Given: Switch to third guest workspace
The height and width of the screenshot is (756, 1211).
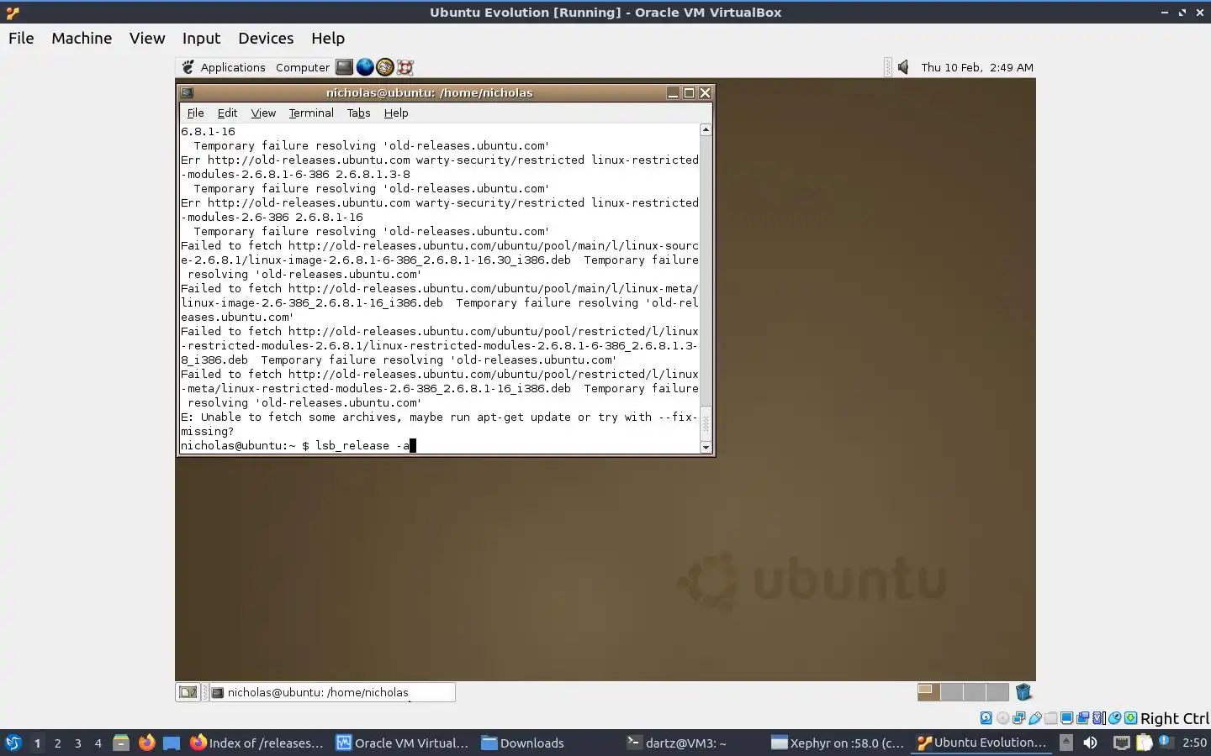Looking at the screenshot, I should pyautogui.click(x=975, y=692).
